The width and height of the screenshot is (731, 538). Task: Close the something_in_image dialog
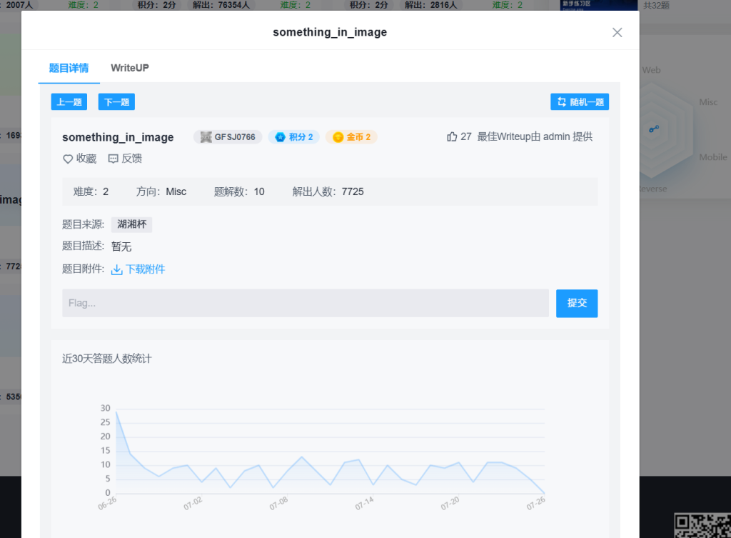point(617,32)
